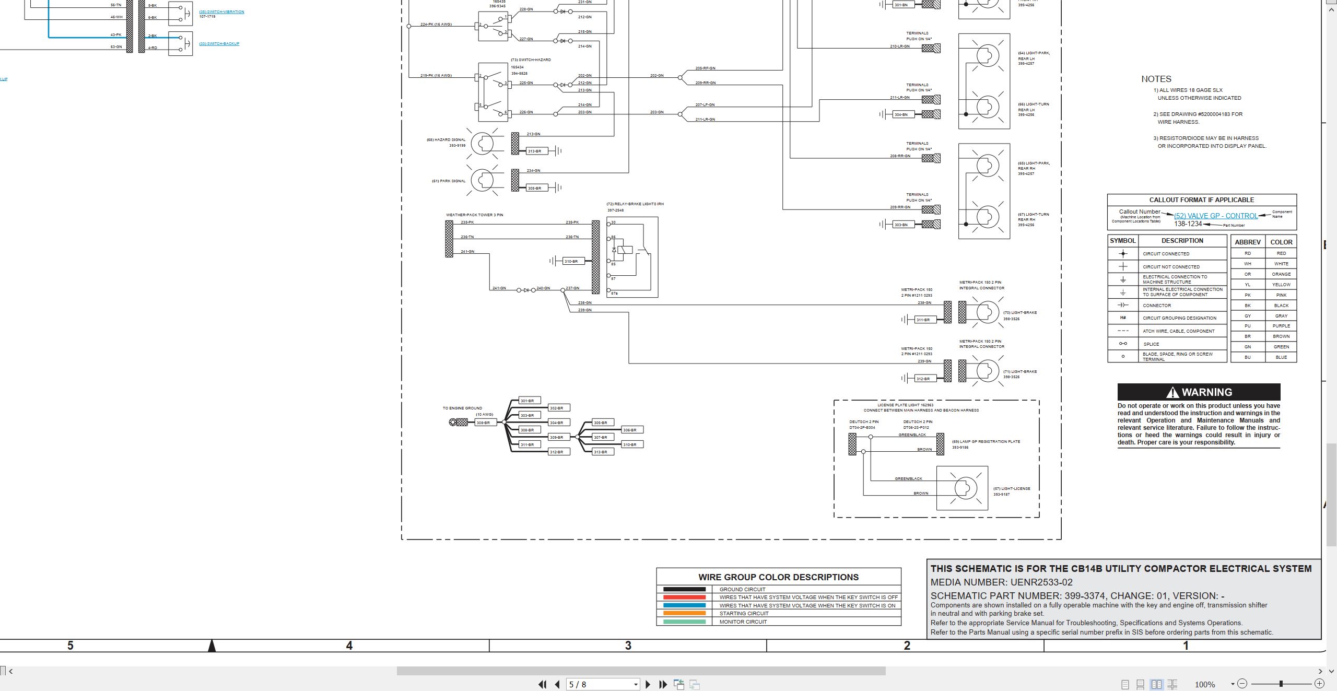The height and width of the screenshot is (691, 1337).
Task: Click the '(66) LIGHT-TURN REAR LH' label
Action: (1033, 107)
